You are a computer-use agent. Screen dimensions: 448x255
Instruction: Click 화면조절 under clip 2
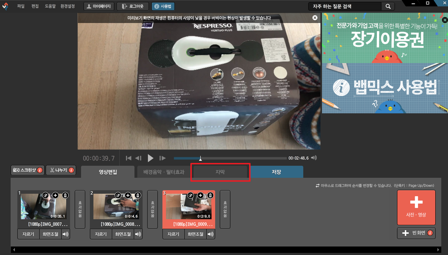pos(123,234)
